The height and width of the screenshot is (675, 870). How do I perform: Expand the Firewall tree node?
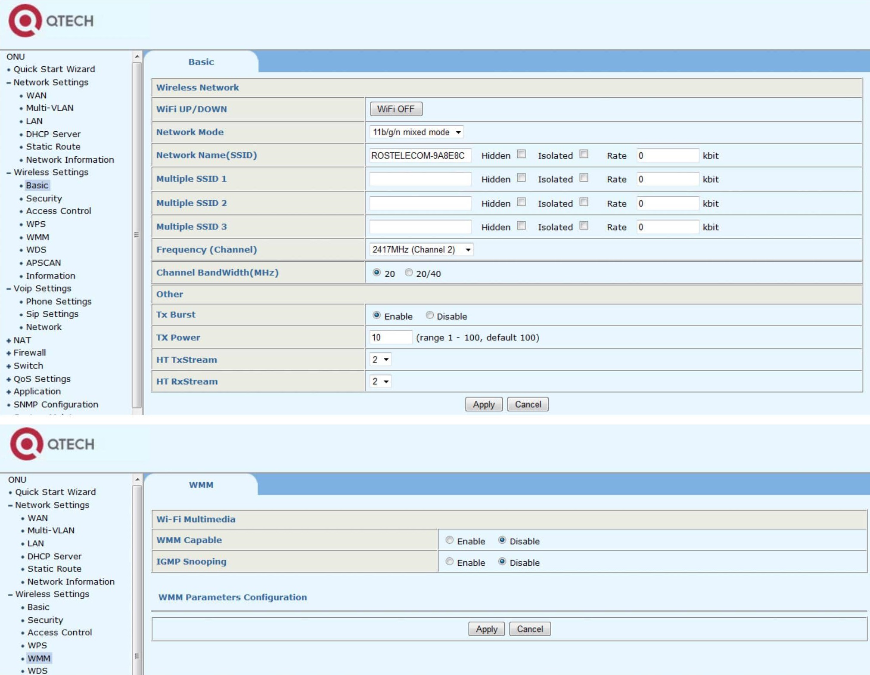[9, 353]
